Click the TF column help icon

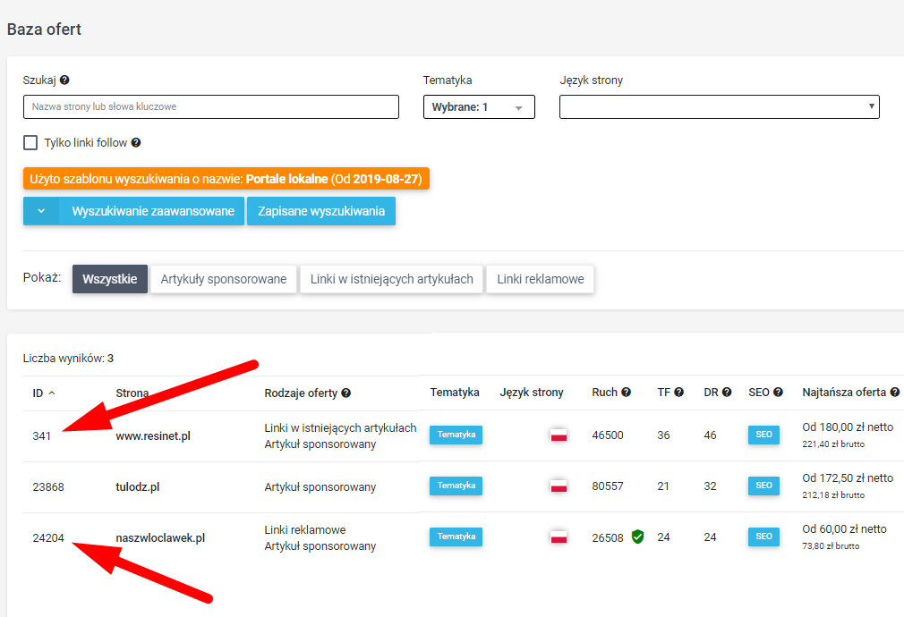click(679, 392)
